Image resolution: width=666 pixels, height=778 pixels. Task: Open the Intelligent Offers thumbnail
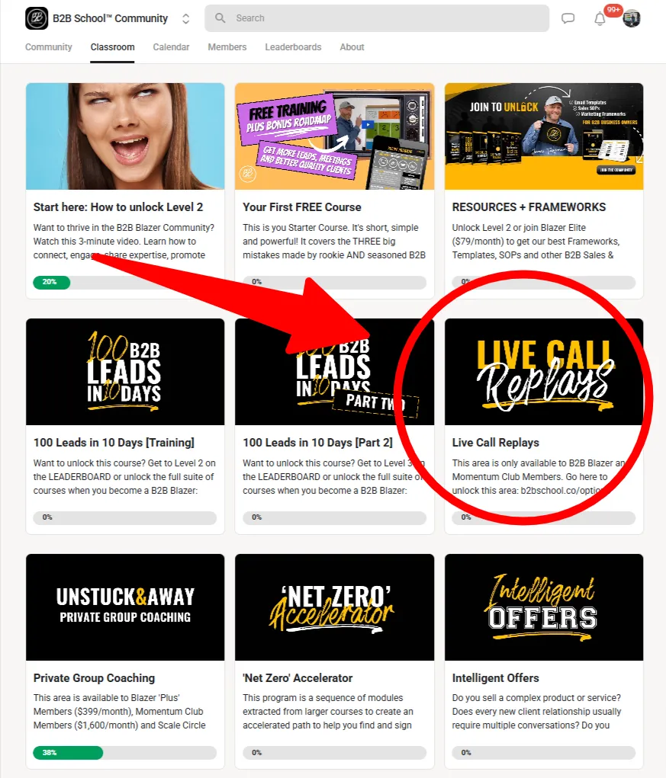[x=544, y=607]
